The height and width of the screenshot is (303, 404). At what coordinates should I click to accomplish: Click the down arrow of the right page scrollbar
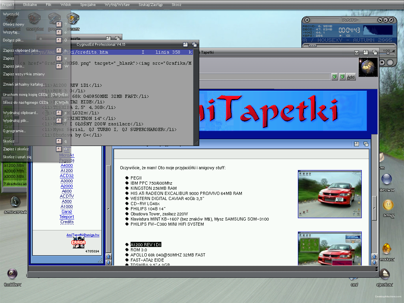(x=374, y=262)
